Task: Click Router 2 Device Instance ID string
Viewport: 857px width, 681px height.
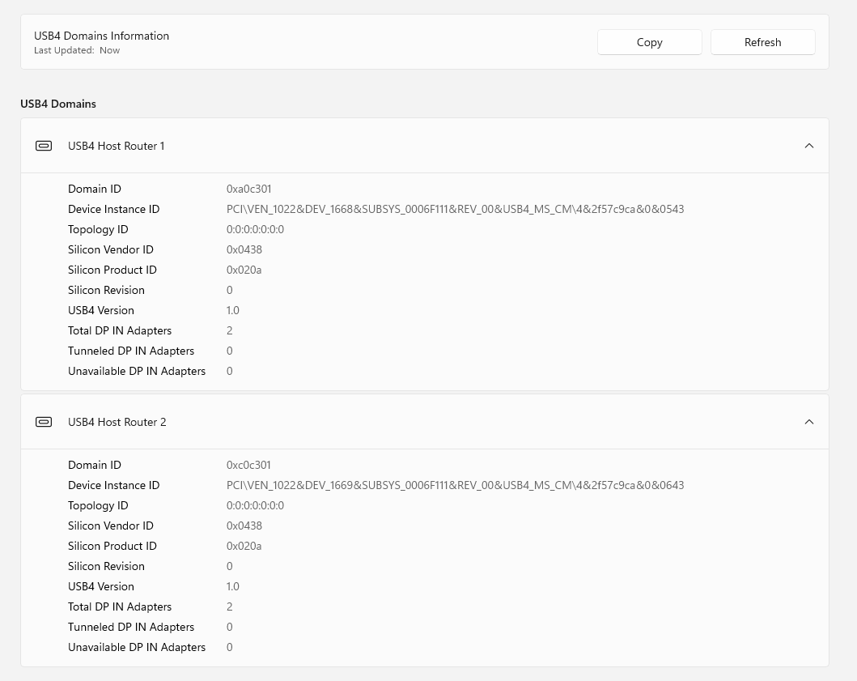Action: [x=455, y=485]
